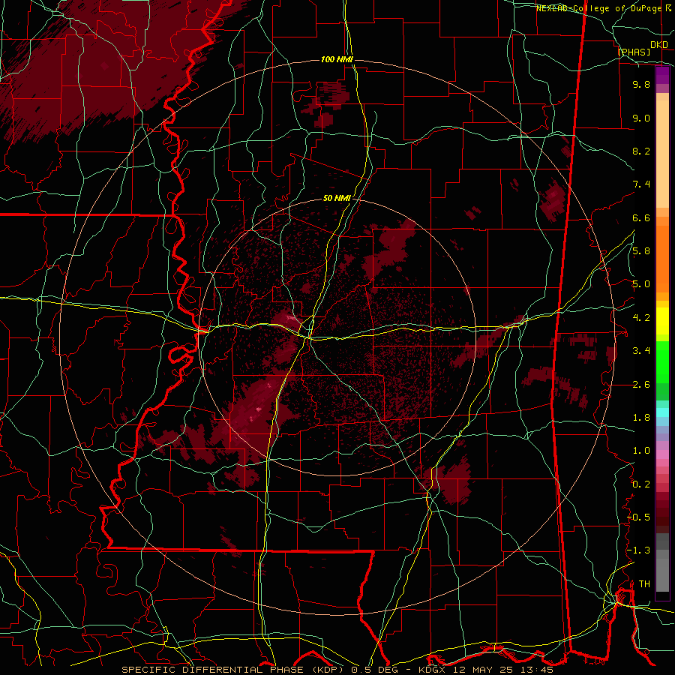Select the DKD product label above the legend
The image size is (675, 675).
(x=659, y=45)
